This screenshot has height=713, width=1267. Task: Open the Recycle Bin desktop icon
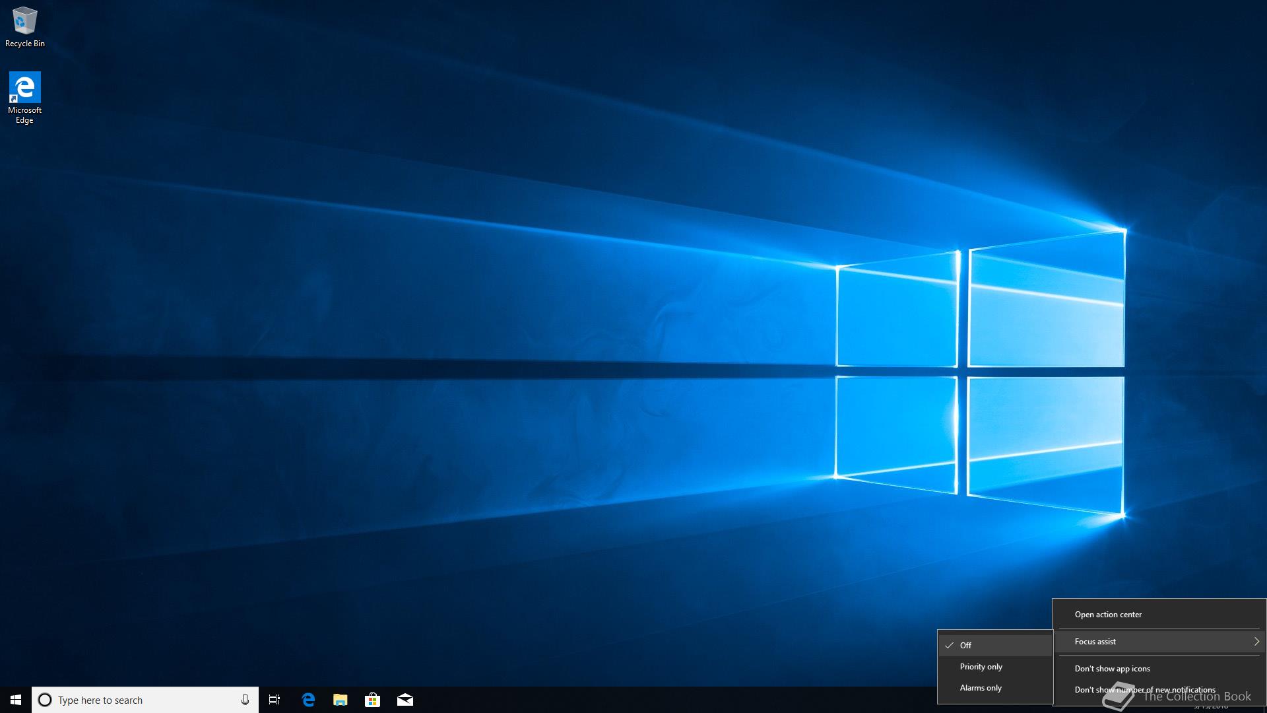25,27
